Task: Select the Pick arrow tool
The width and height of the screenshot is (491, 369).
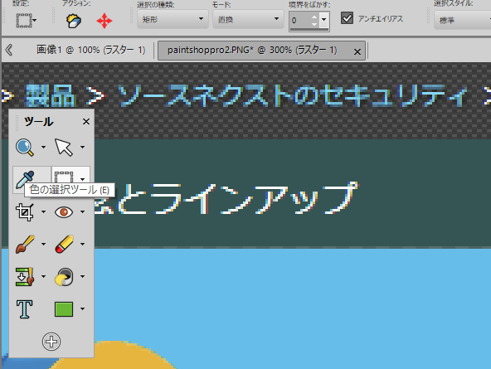Action: 64,147
